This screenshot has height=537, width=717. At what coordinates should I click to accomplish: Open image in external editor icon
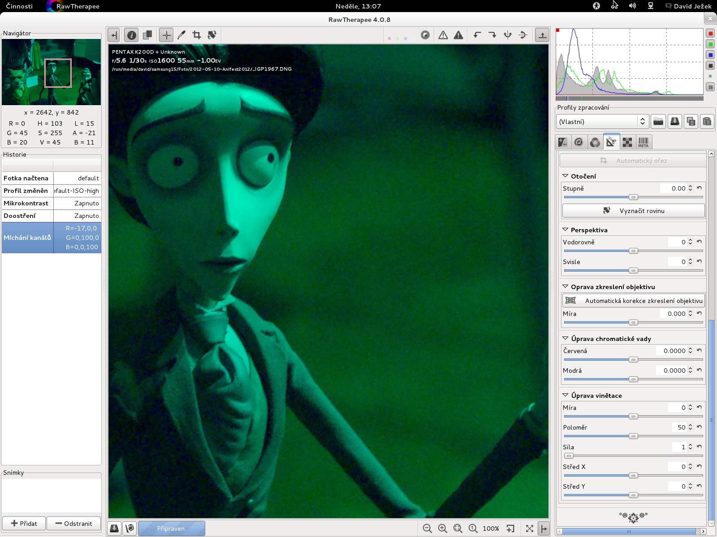point(130,528)
